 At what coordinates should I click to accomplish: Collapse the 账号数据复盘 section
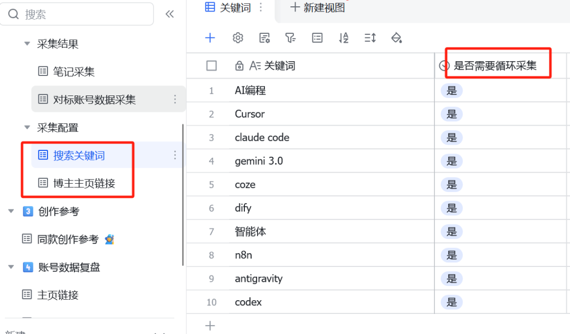[11, 267]
